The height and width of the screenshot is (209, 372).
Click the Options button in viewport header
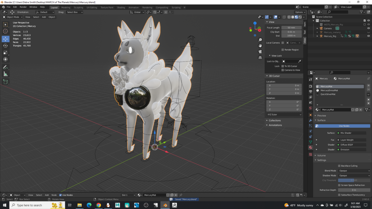[x=300, y=12]
